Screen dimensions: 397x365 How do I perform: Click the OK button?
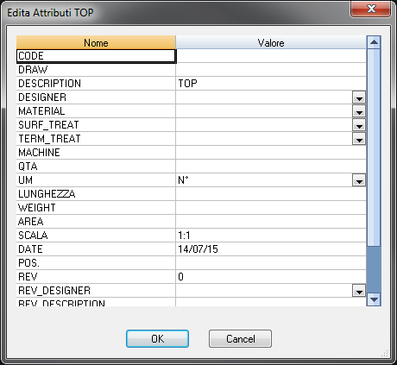pos(157,338)
